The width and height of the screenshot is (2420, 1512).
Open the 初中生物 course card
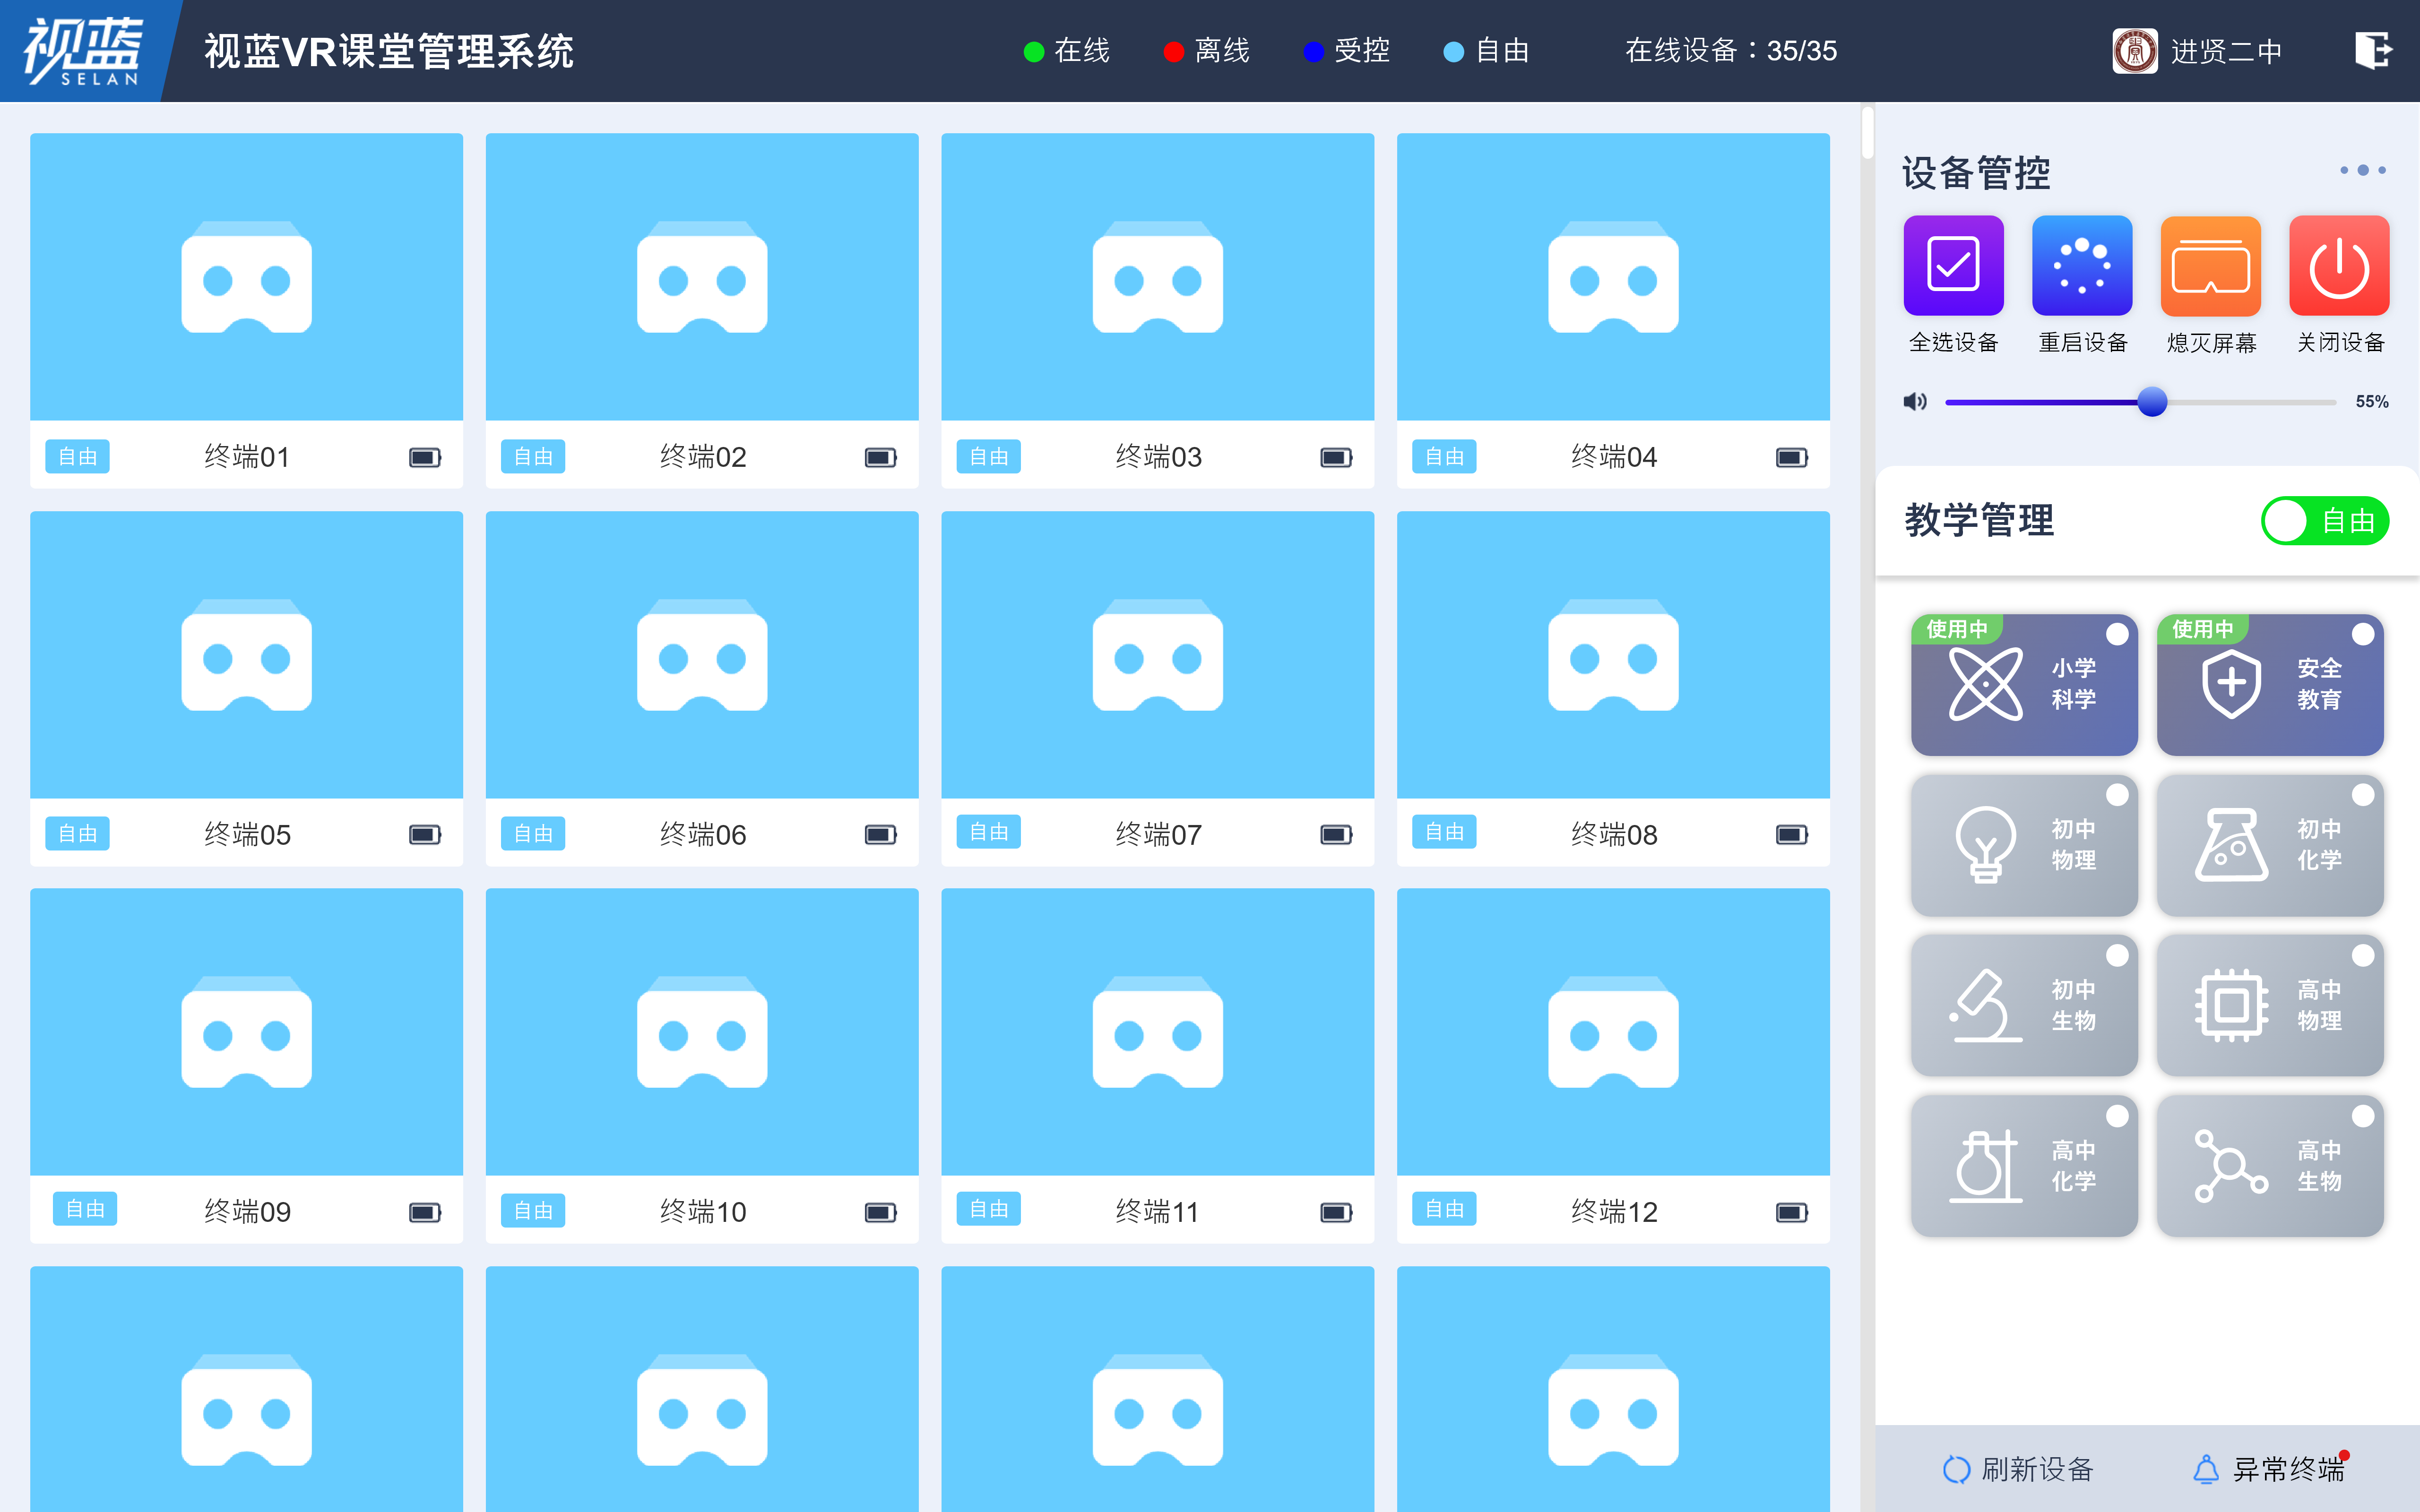pos(2024,1005)
